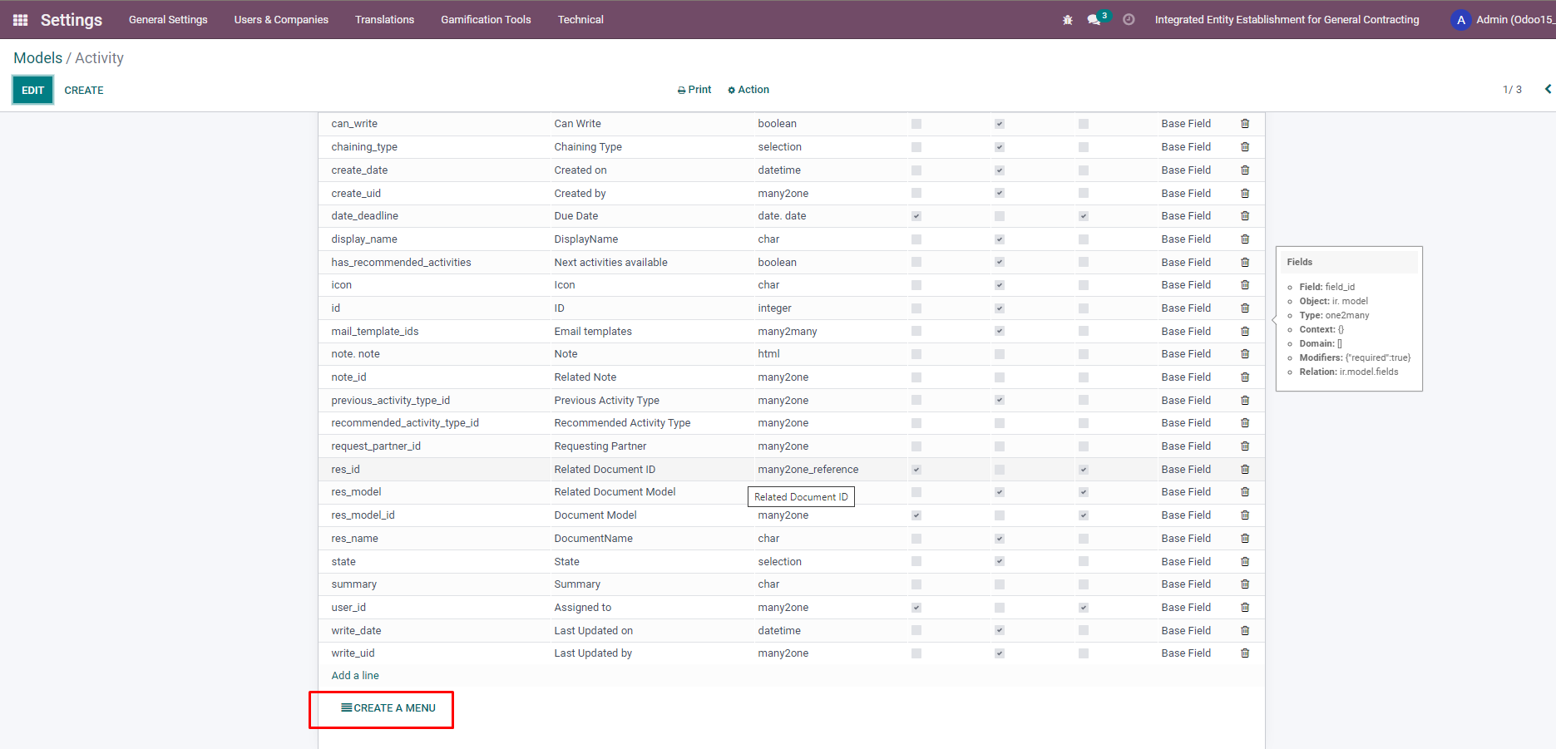Click Base Field cell in summary row
The image size is (1556, 749).
tap(1186, 584)
